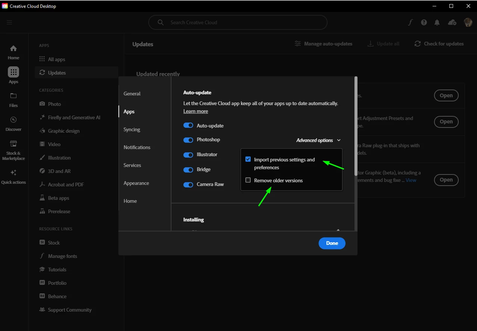Click Update all button
This screenshot has width=477, height=331.
click(x=384, y=44)
